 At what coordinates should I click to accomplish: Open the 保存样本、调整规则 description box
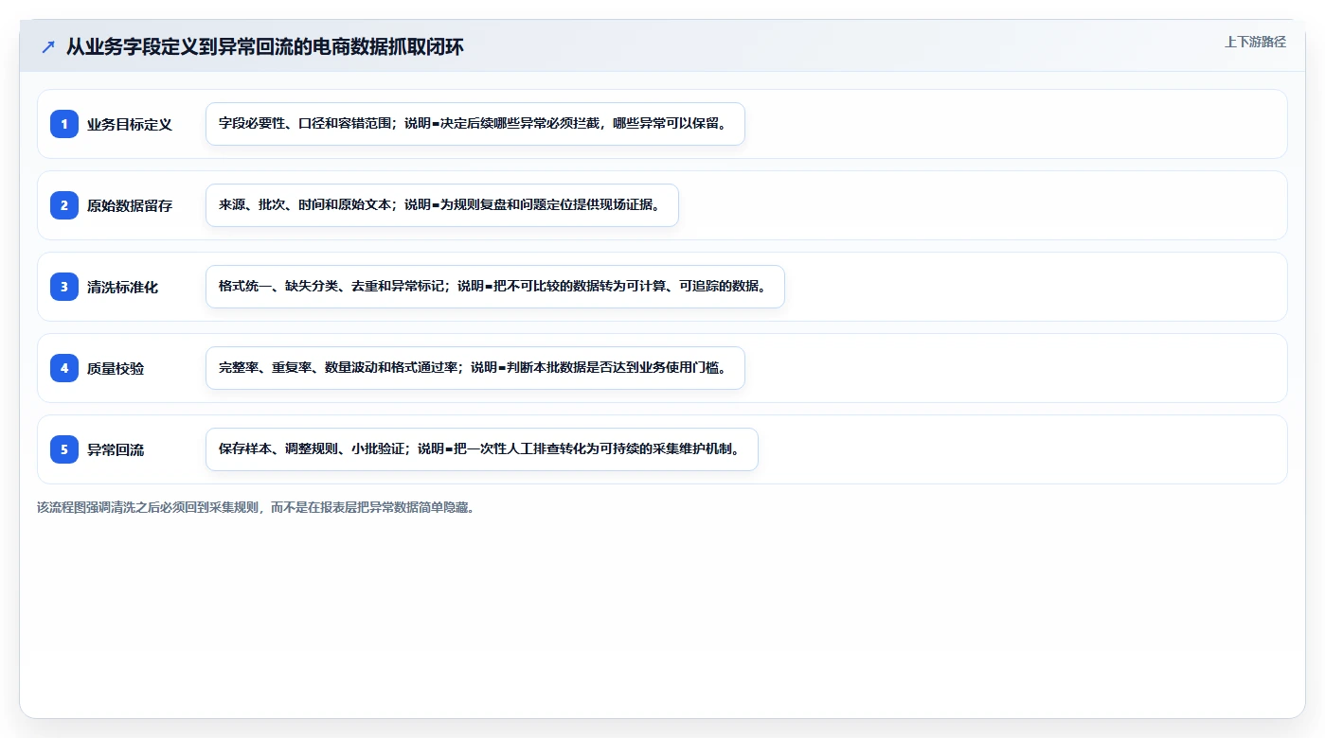click(482, 449)
